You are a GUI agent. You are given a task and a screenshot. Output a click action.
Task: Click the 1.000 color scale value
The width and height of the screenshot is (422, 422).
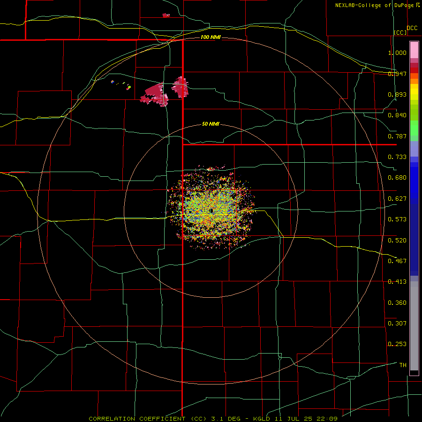[397, 53]
